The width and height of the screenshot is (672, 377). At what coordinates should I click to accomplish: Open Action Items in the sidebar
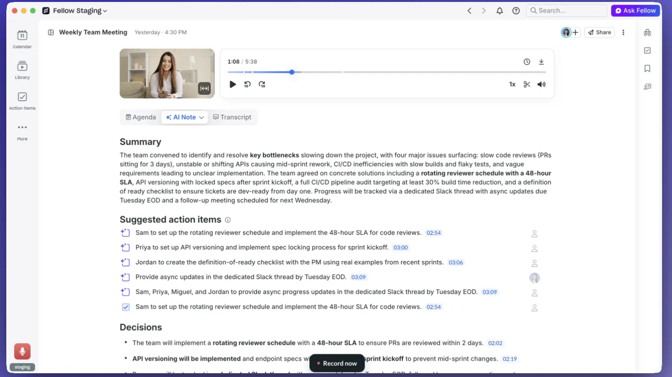point(22,101)
